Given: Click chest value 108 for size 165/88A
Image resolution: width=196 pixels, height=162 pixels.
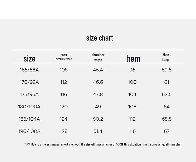Looking at the screenshot, I should (64, 70).
